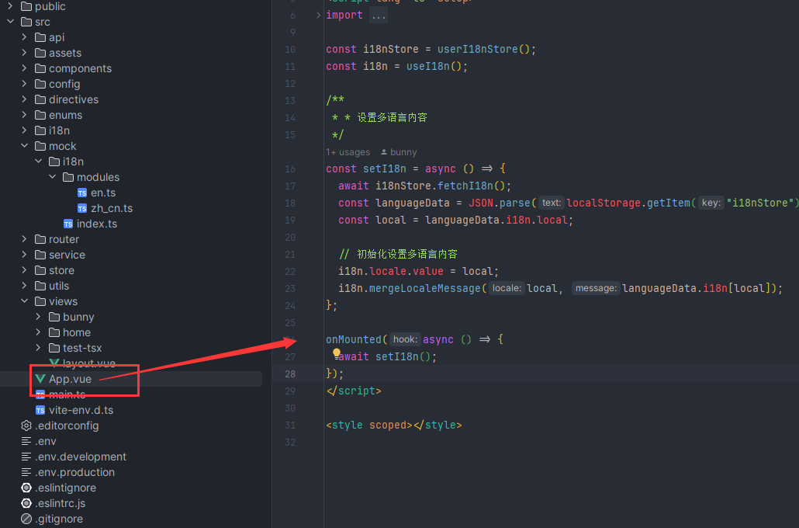Click the TS icon of en.ts

pos(82,193)
